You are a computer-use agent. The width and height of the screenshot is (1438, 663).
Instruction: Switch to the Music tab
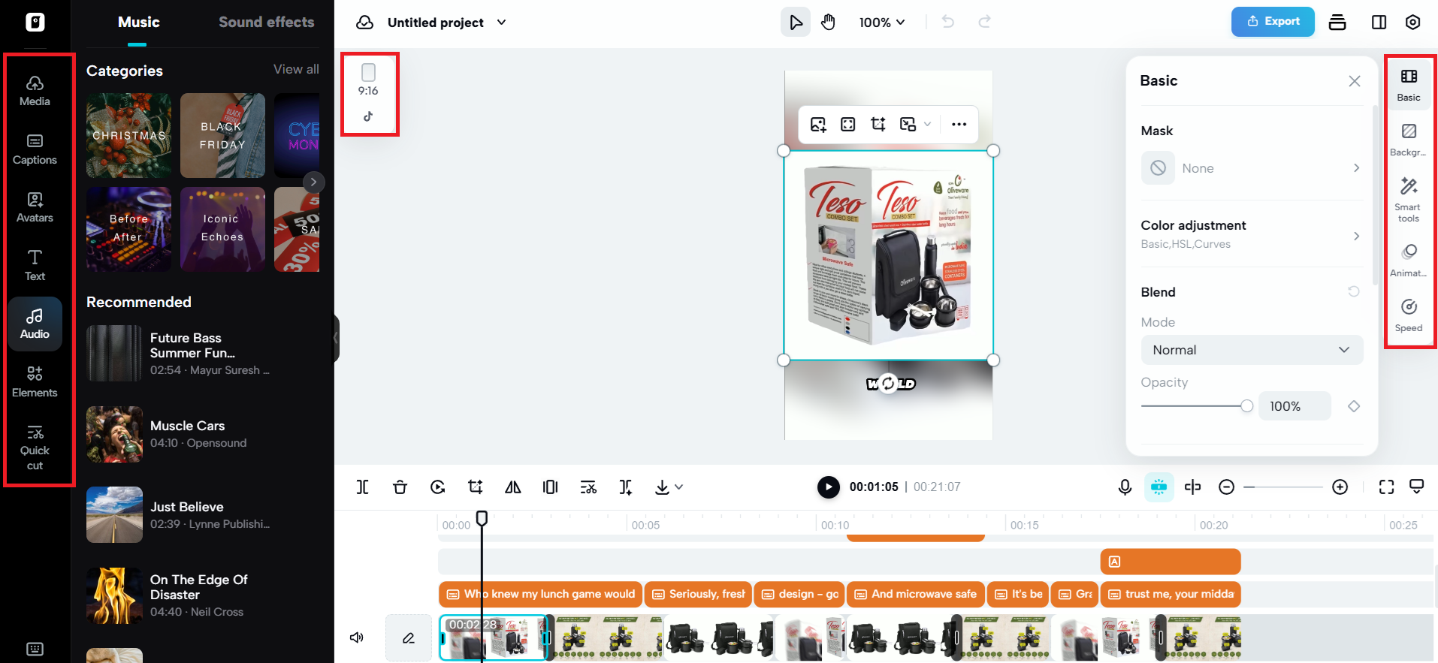point(139,22)
